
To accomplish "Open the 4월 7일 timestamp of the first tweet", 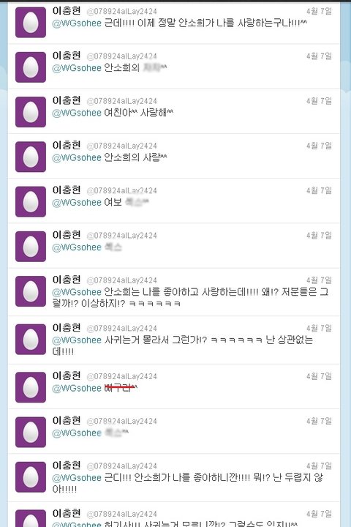I will tap(319, 11).
